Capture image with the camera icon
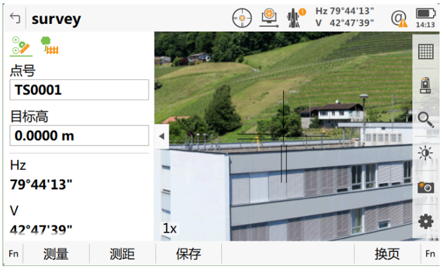The width and height of the screenshot is (444, 268). [x=425, y=187]
